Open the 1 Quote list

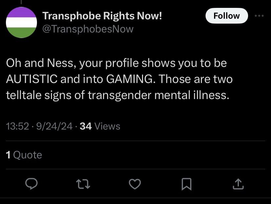(24, 155)
